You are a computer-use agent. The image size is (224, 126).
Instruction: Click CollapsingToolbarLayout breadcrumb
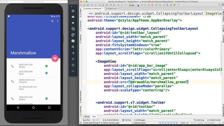coord(149,14)
